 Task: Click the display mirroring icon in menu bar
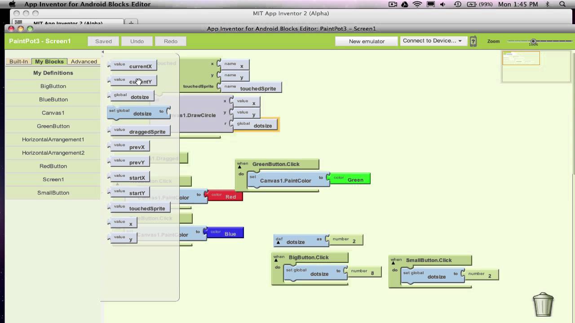(x=431, y=4)
